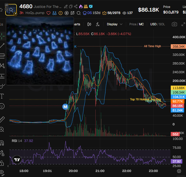The height and width of the screenshot is (177, 186).
Task: Take a chart snapshot with camera icon
Action: (x=175, y=24)
